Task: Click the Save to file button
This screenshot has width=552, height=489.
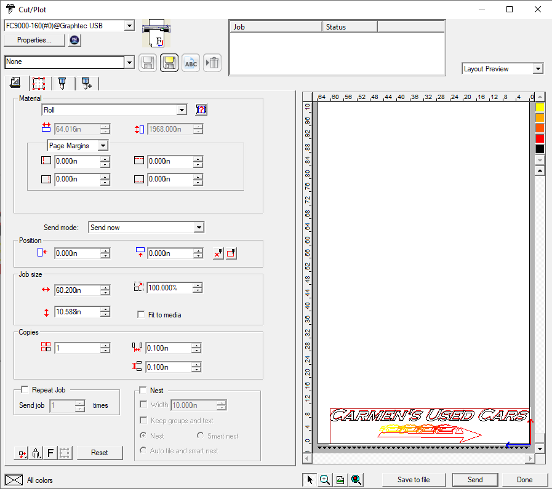Action: coord(414,480)
